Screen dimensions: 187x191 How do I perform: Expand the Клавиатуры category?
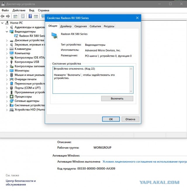tap(7, 49)
